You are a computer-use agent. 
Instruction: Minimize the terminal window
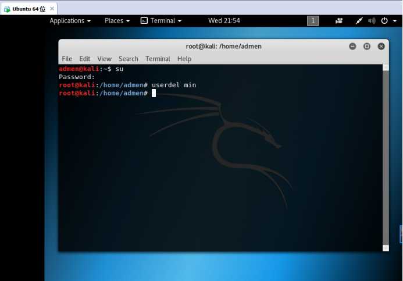point(352,47)
